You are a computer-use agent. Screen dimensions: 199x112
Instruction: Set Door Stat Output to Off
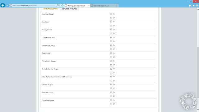(x=111, y=96)
